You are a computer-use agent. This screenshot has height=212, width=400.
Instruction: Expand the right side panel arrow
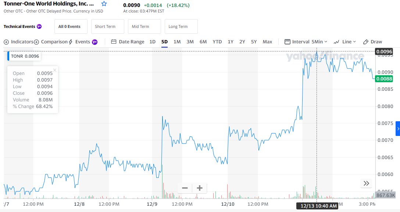[x=398, y=129]
